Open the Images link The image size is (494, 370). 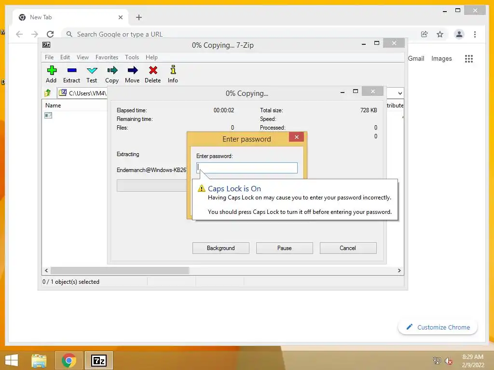[441, 58]
